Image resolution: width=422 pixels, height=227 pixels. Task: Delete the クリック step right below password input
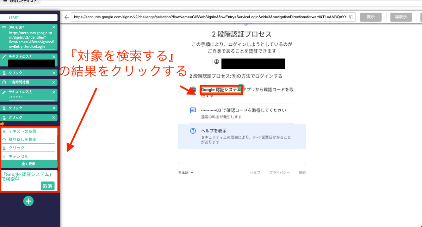click(54, 108)
